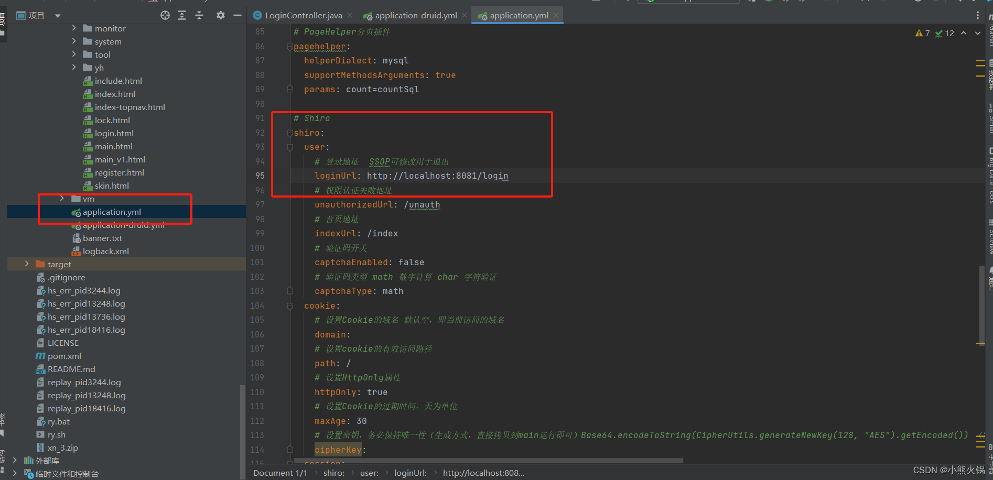The image size is (993, 480).
Task: Close the LoginController.java tab
Action: click(x=350, y=15)
